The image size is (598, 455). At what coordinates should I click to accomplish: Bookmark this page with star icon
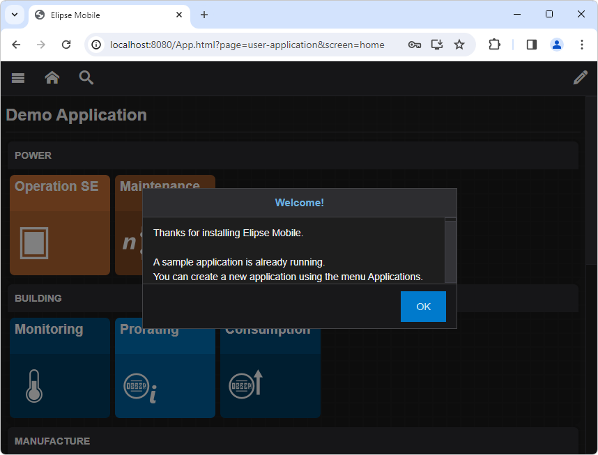[459, 45]
